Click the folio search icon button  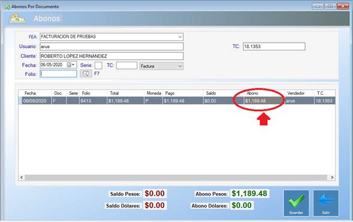[x=86, y=74]
